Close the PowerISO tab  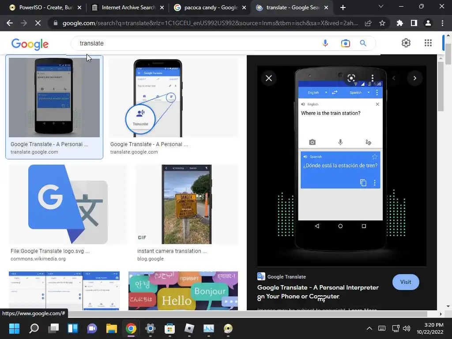[x=79, y=8]
